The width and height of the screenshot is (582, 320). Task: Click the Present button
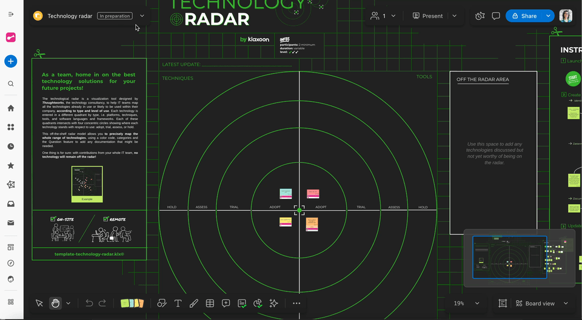(x=427, y=16)
